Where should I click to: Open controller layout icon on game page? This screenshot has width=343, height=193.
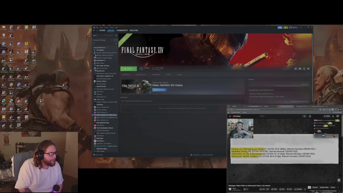[300, 69]
